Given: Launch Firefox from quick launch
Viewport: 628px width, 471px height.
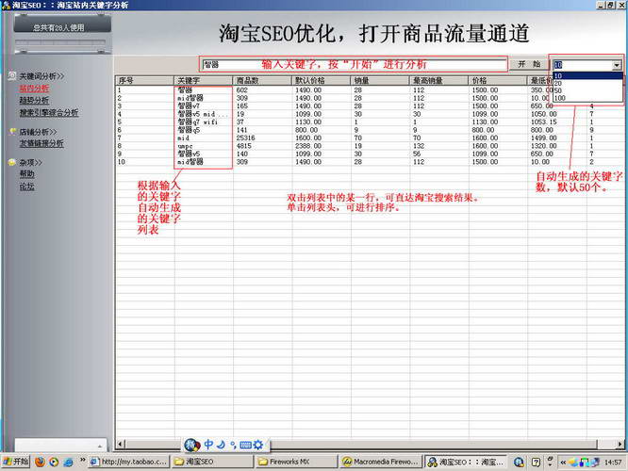Looking at the screenshot, I should 40,462.
